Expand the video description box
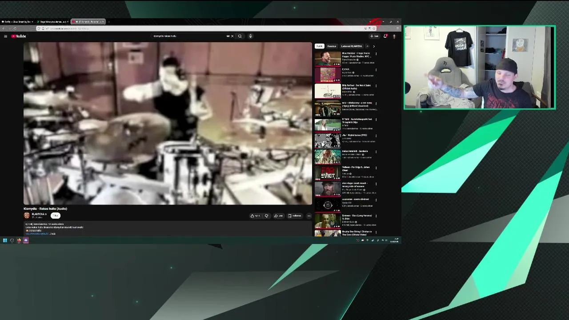The width and height of the screenshot is (569, 320). coord(168,228)
